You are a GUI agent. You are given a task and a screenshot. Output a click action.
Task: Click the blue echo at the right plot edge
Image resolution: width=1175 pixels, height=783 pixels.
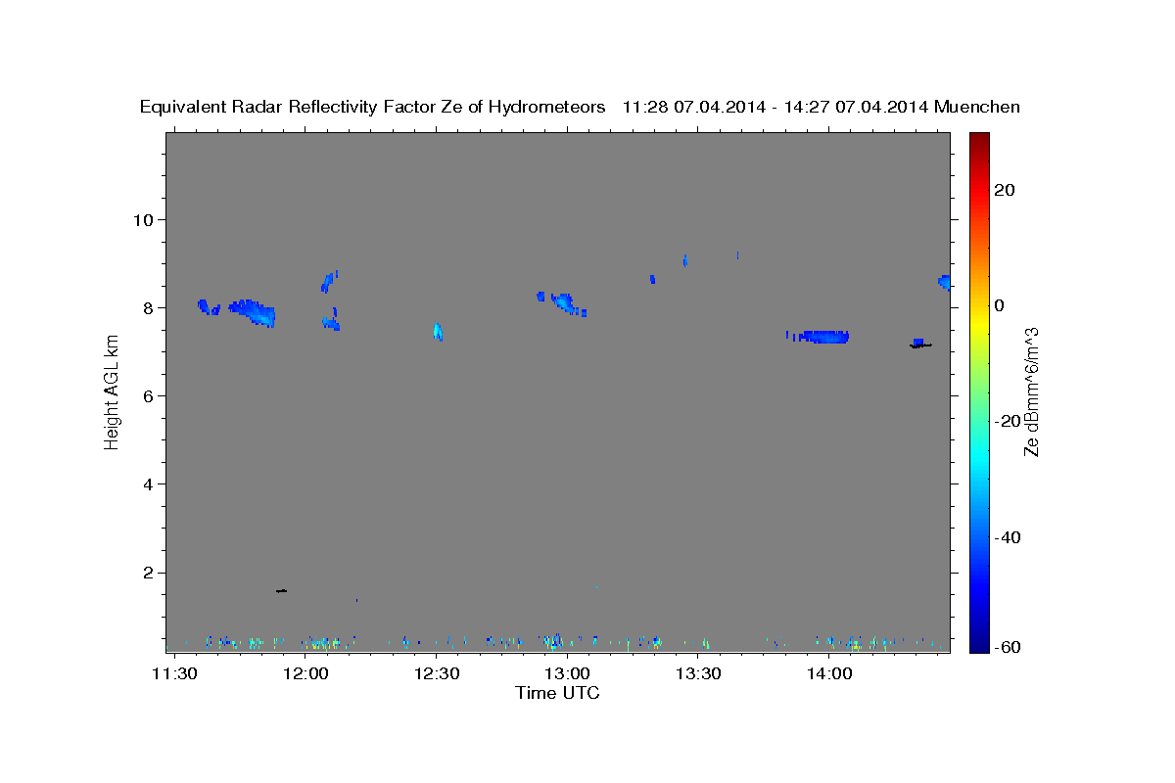pyautogui.click(x=944, y=282)
